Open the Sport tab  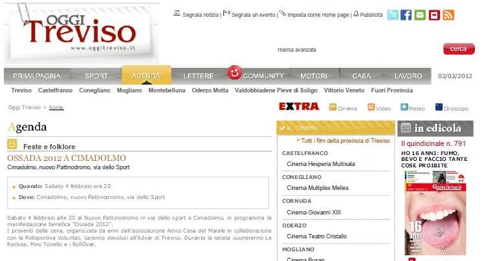tap(96, 76)
